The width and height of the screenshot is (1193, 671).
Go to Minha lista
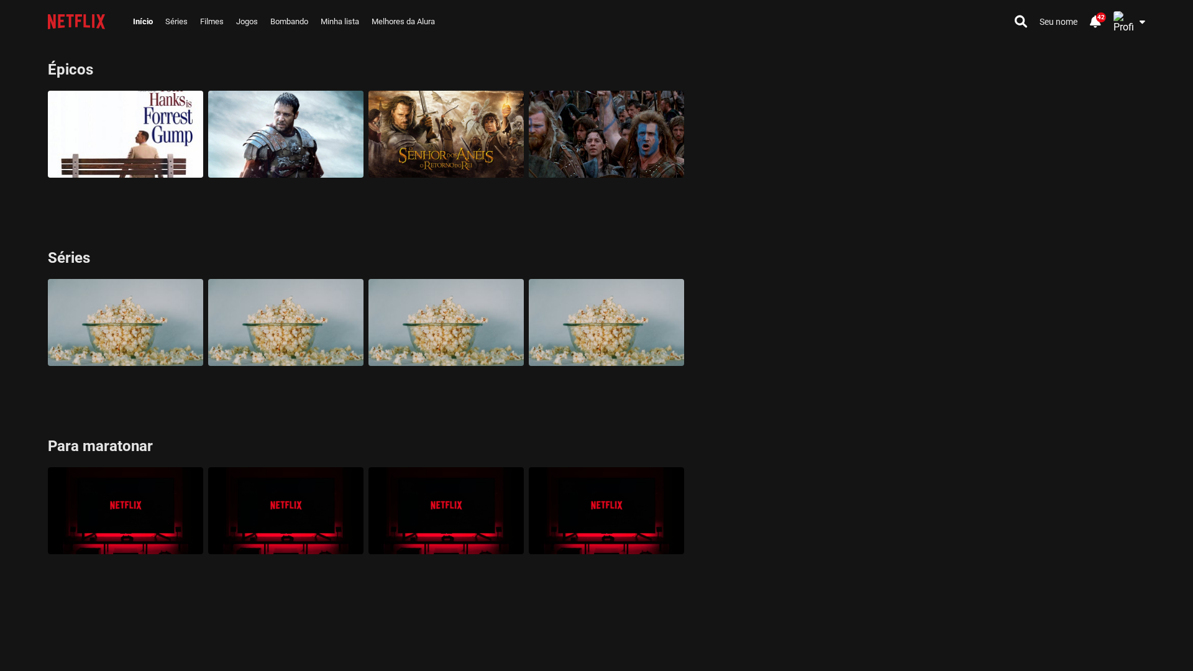(x=339, y=21)
